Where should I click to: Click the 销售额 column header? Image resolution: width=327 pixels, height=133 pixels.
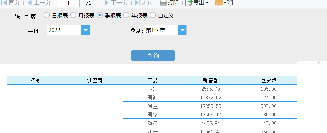tap(210, 80)
